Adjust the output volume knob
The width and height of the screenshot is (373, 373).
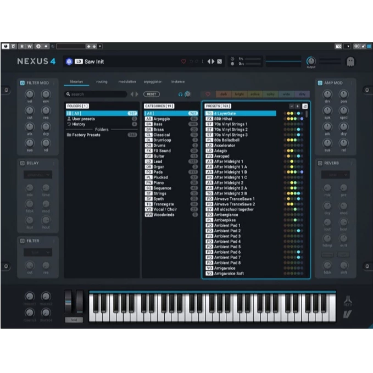point(311,61)
